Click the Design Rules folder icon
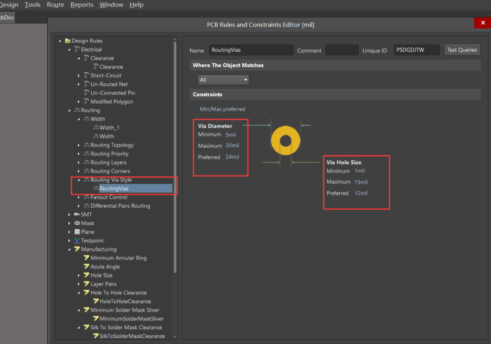The height and width of the screenshot is (344, 491). pos(68,41)
